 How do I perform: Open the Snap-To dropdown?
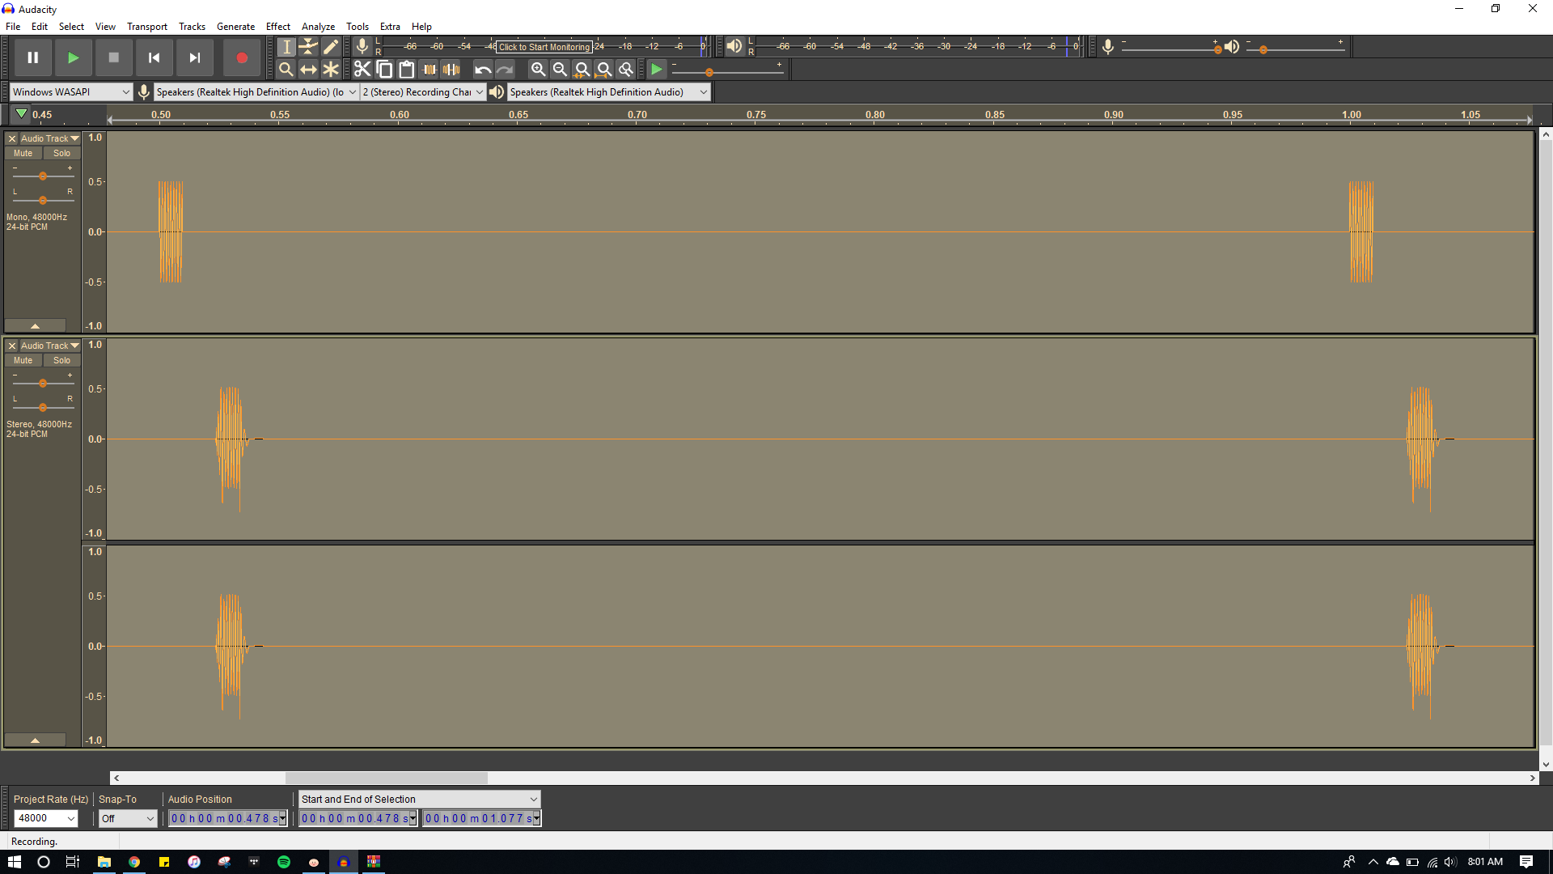click(x=127, y=818)
